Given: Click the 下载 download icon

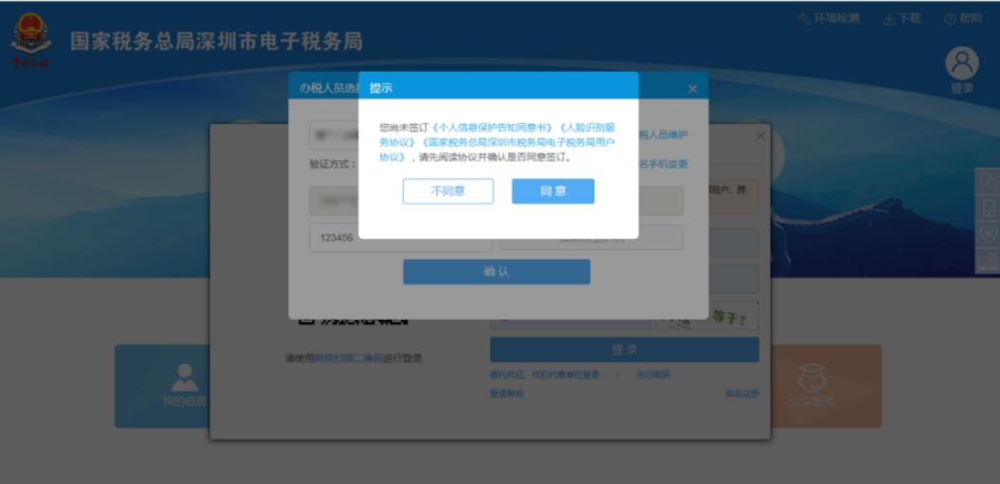Looking at the screenshot, I should coord(889,19).
